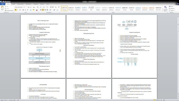Click the Find button
The width and height of the screenshot is (179, 101).
[x=171, y=7]
